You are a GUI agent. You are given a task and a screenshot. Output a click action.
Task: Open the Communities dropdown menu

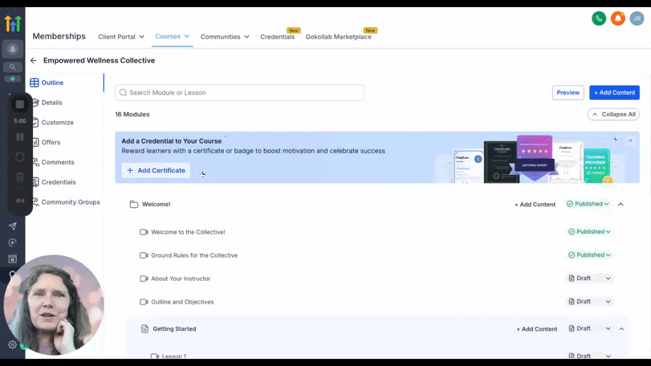(x=224, y=36)
